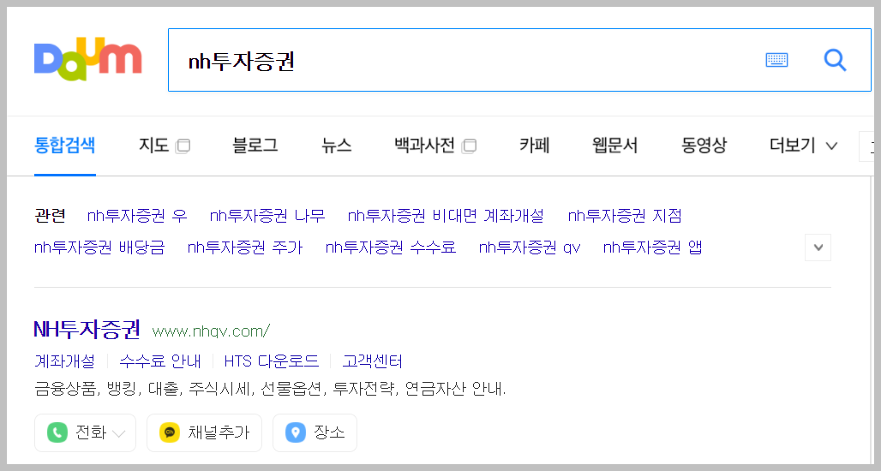
Task: Visit the www.nhqv.com/ URL link
Action: pos(212,331)
